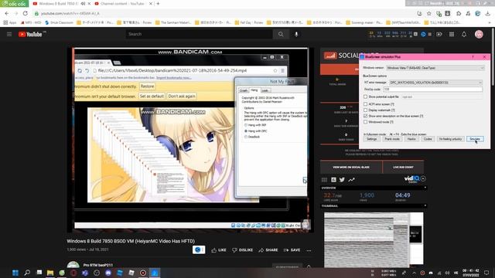Click the Hacks button
Screen dimensions: 495x278
(x=411, y=139)
